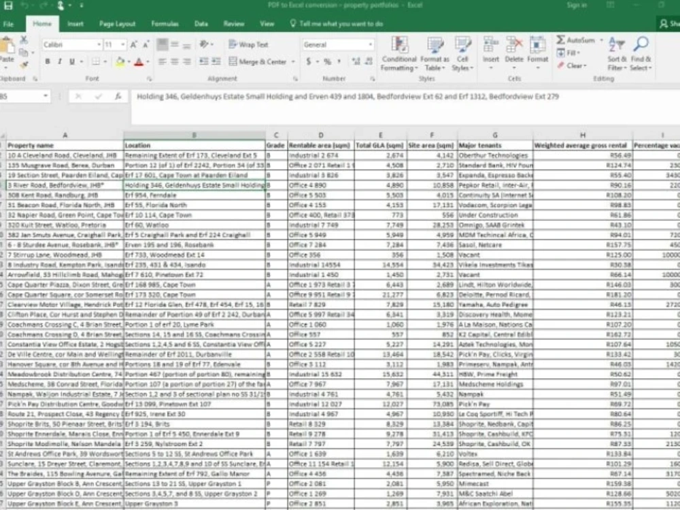Image resolution: width=680 pixels, height=510 pixels.
Task: Toggle Bold formatting
Action: [48, 62]
